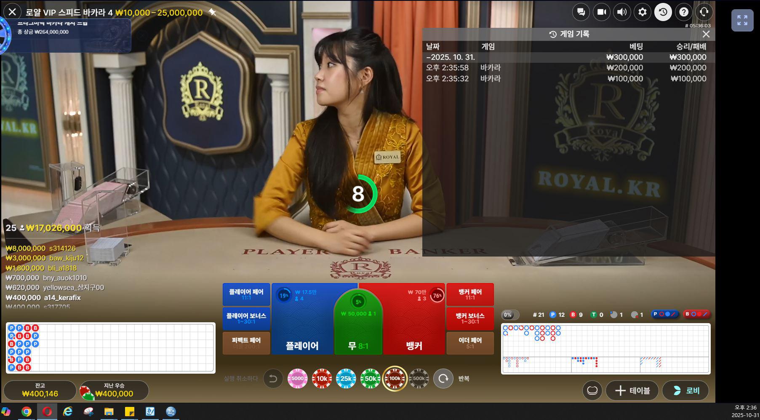Open help with the question mark icon

coord(684,12)
